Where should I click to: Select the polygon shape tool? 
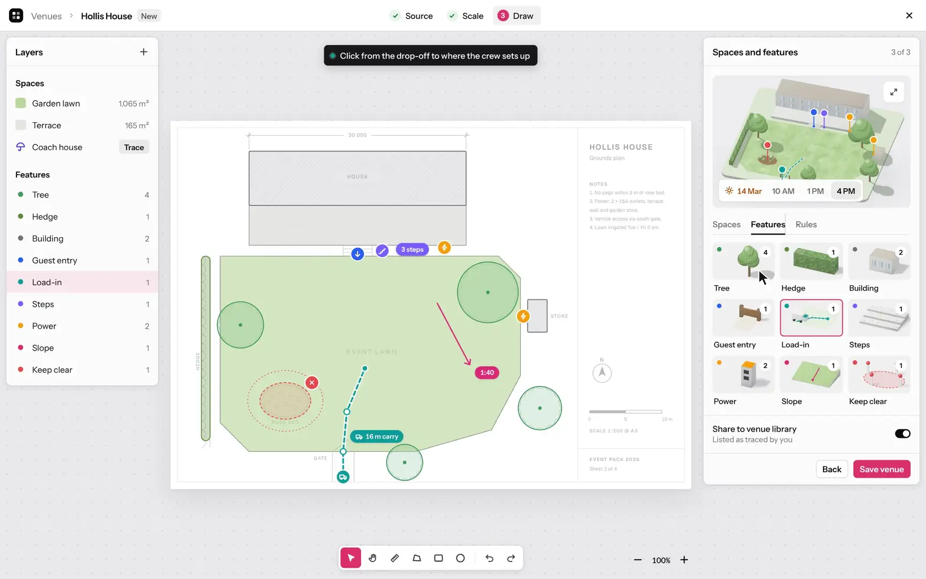click(x=416, y=558)
